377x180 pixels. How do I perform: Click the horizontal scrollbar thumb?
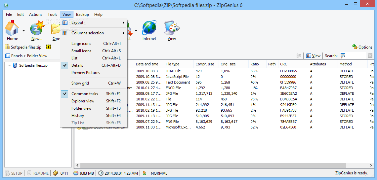(x=213, y=165)
